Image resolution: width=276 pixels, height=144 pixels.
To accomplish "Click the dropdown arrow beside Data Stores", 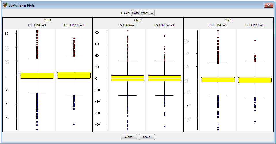I will coord(152,13).
